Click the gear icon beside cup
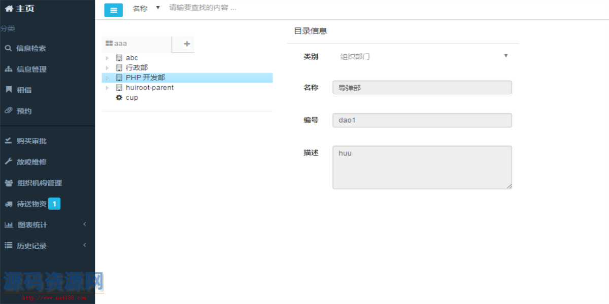This screenshot has height=304, width=609. (119, 97)
